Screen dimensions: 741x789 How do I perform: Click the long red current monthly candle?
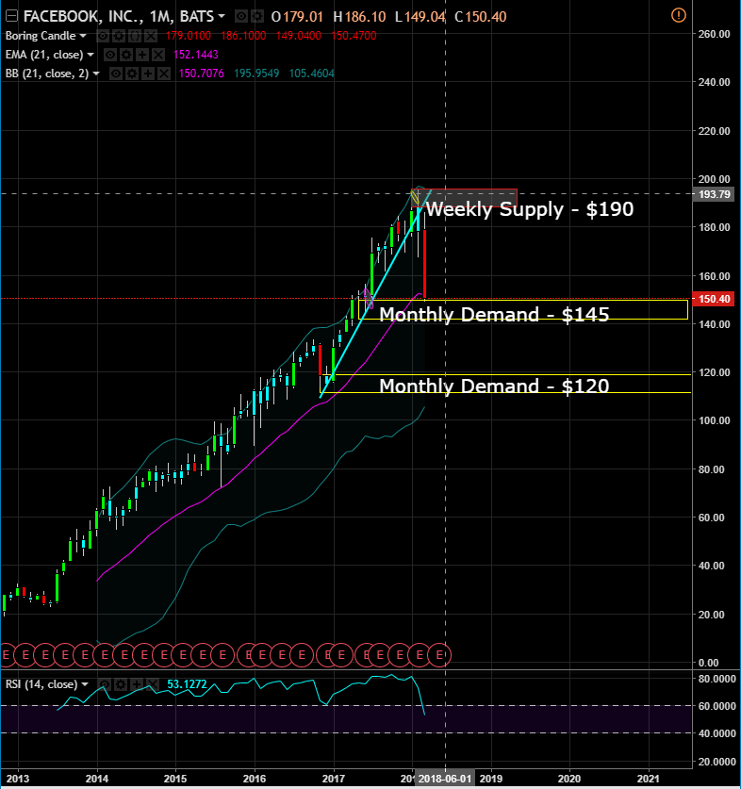[425, 264]
